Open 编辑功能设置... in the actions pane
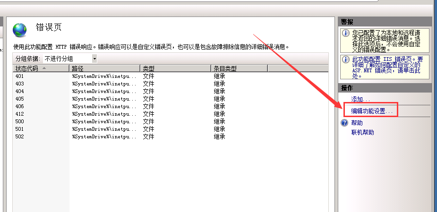This screenshot has width=437, height=212. point(372,111)
